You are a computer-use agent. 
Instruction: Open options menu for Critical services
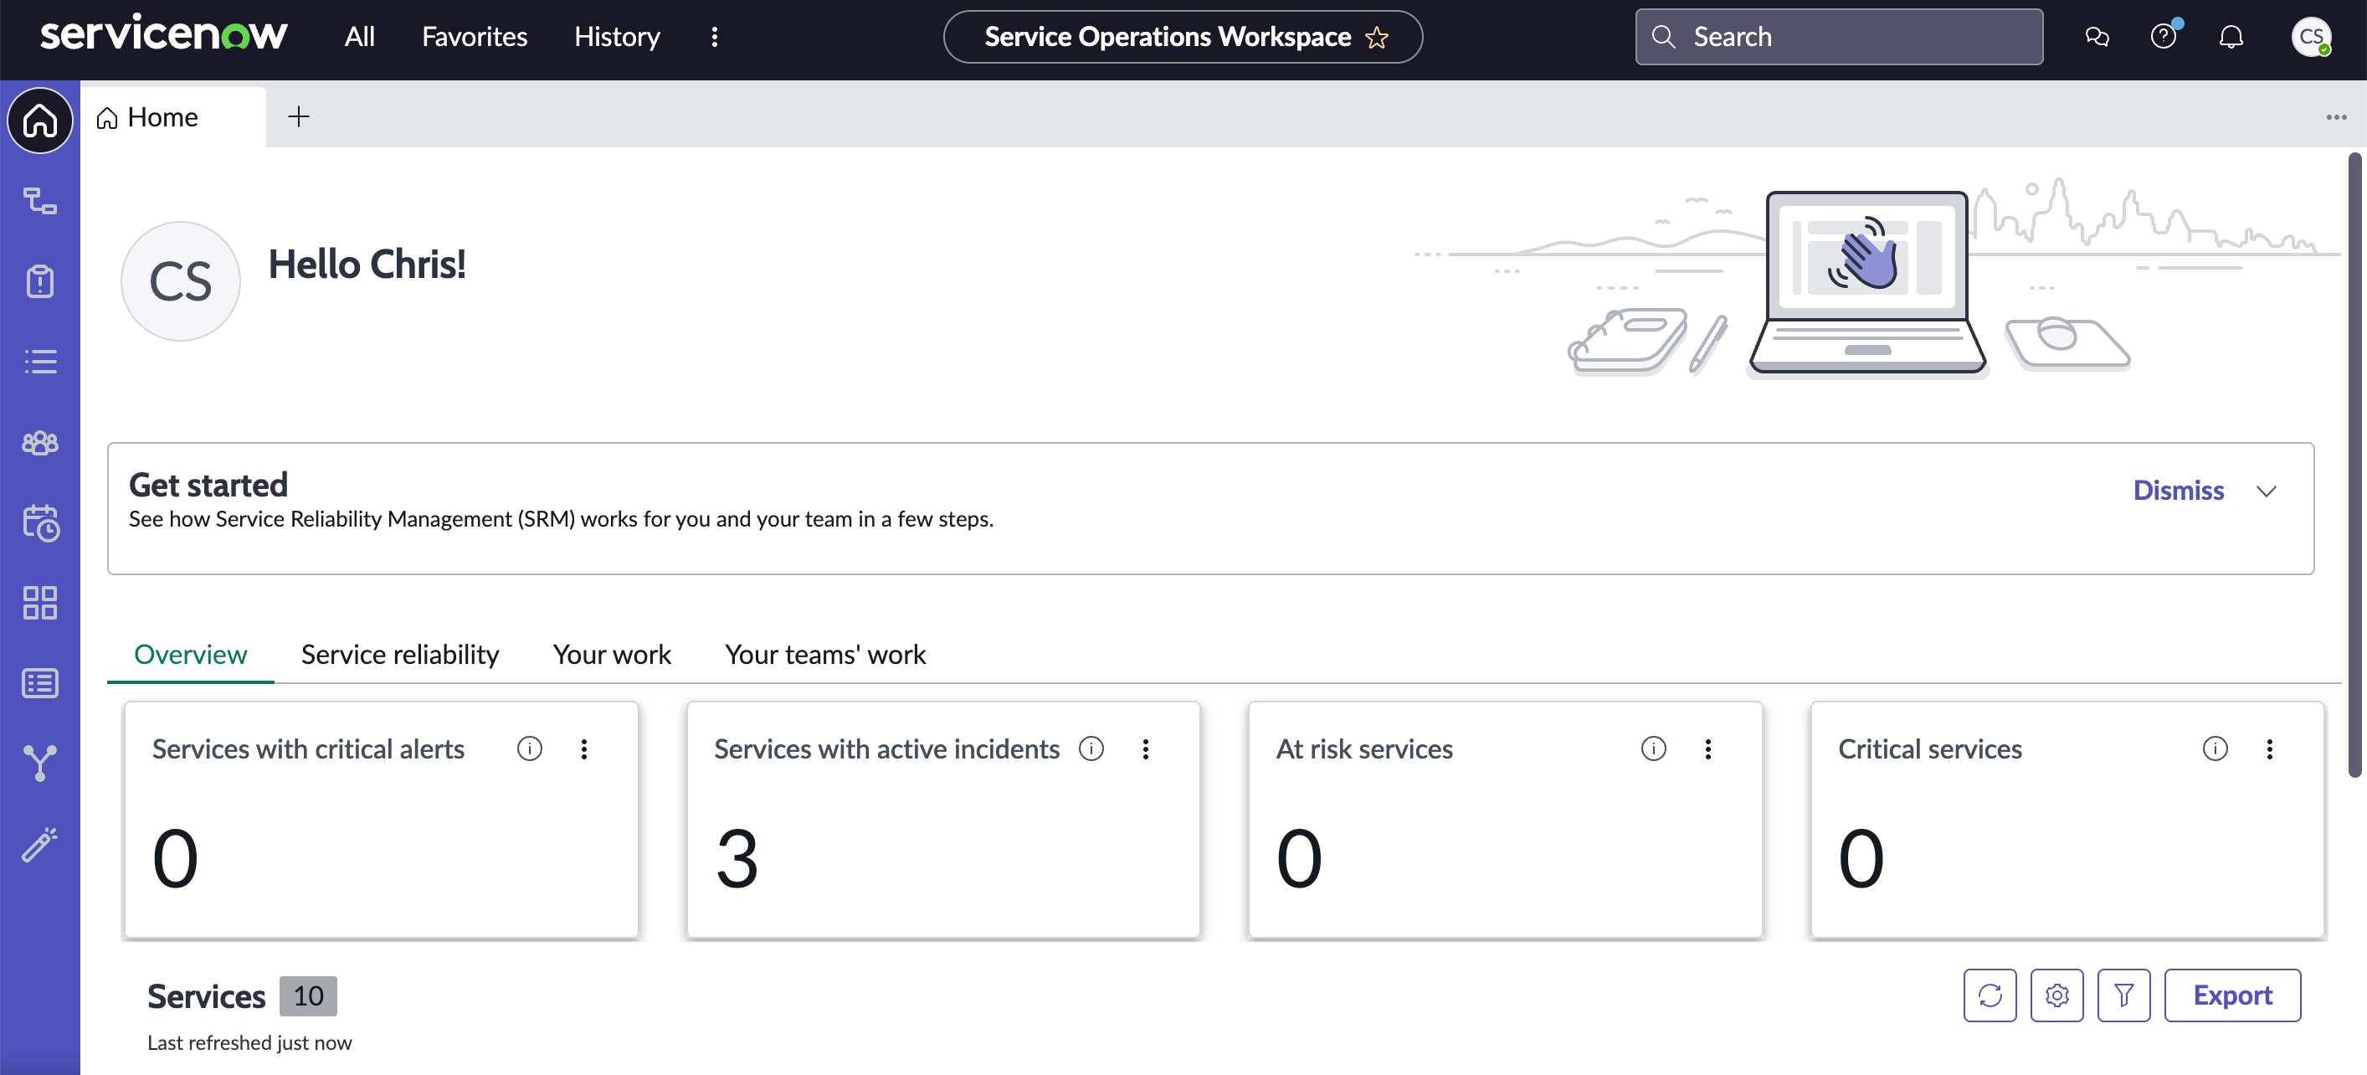[x=2269, y=748]
